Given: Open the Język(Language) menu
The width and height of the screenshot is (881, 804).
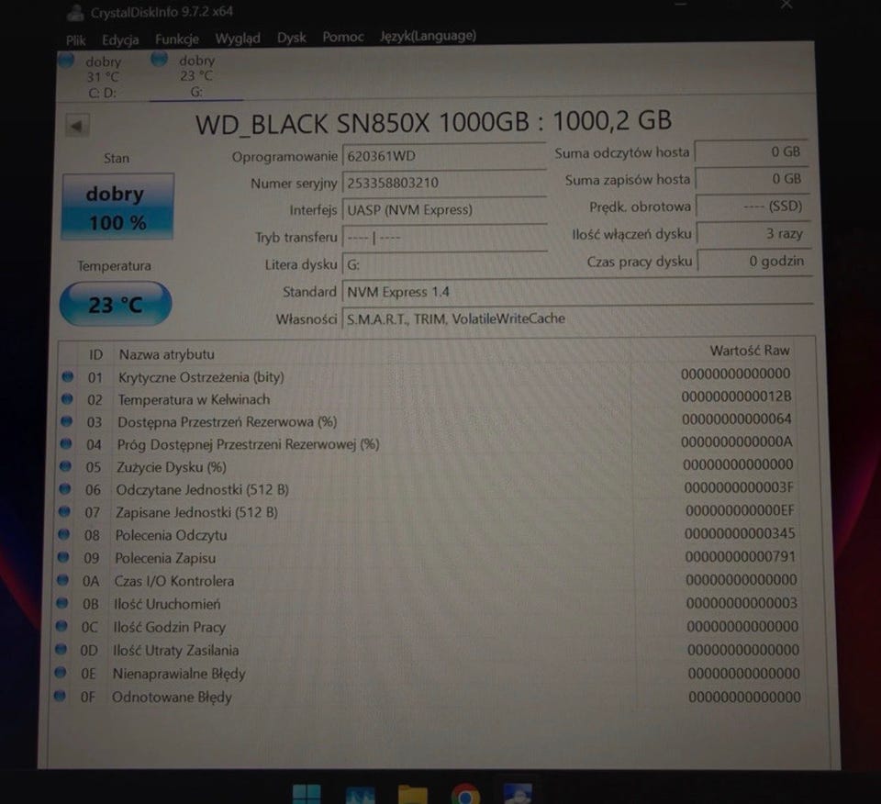Looking at the screenshot, I should 429,36.
